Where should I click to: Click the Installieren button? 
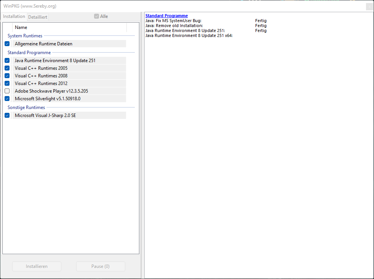[37, 266]
